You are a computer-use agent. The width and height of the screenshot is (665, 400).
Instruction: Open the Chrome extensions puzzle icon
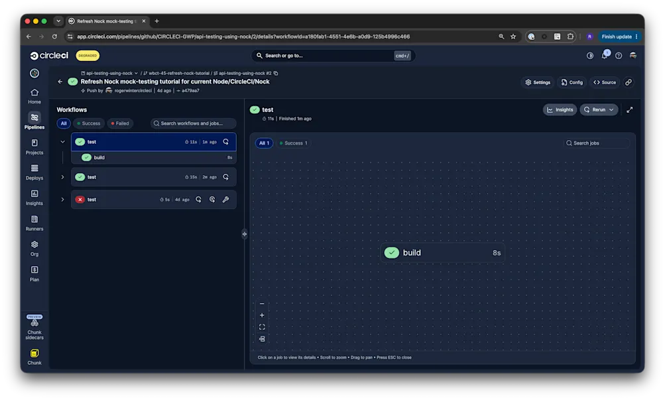[x=570, y=36]
